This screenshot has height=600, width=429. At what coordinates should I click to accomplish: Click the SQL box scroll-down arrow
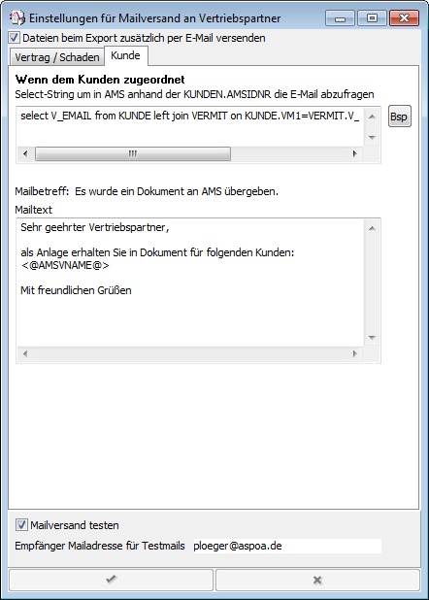[372, 137]
